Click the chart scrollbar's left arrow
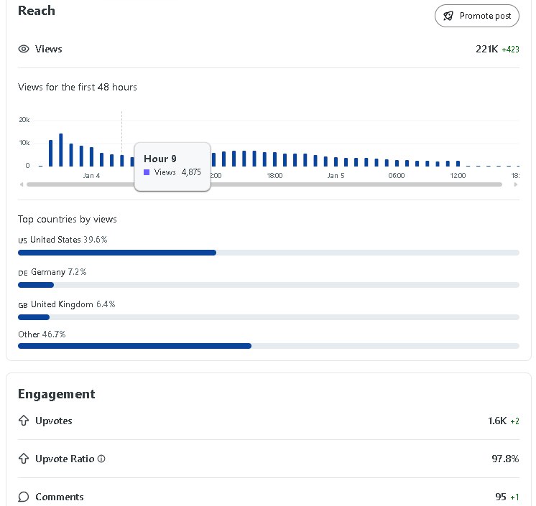The height and width of the screenshot is (506, 536). pyautogui.click(x=21, y=184)
